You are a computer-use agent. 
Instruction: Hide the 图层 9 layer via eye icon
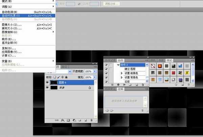[x=47, y=82]
